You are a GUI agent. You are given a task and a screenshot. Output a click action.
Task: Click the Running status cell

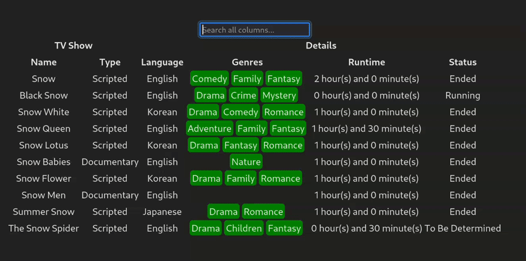pos(463,96)
